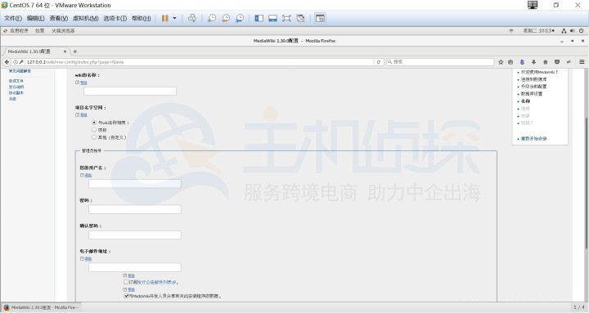The image size is (589, 313).
Task: Click the Firefox page vertical scrollbar
Action: tap(586, 184)
